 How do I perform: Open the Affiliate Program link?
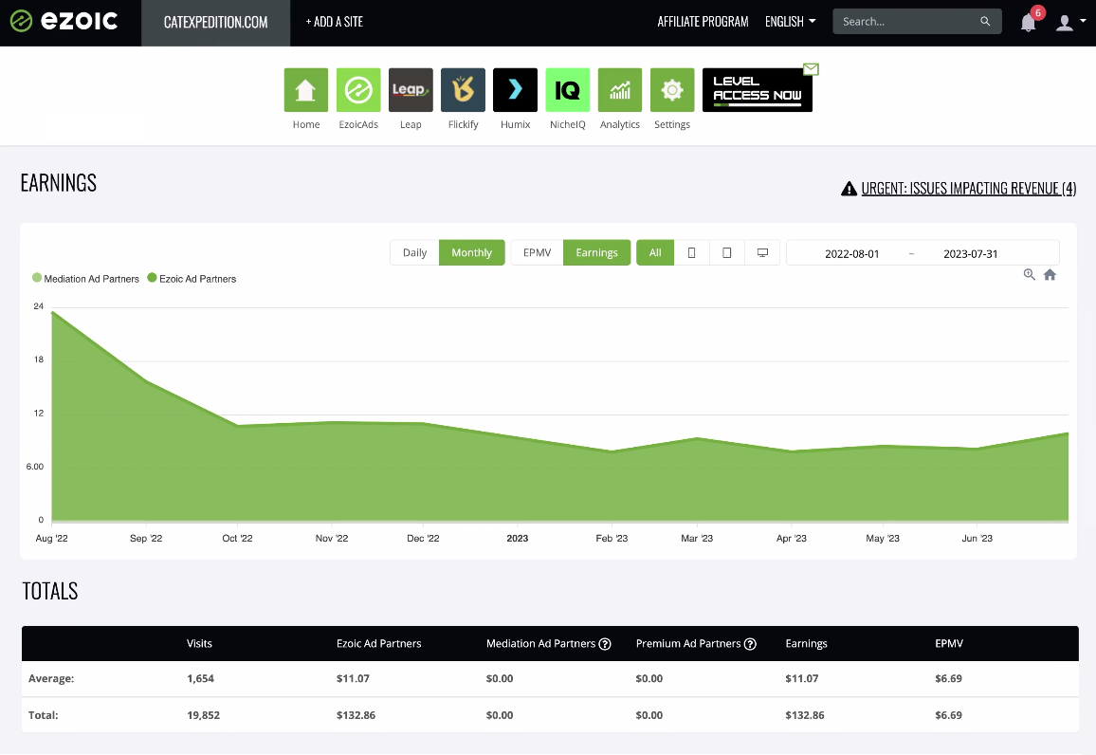(703, 22)
